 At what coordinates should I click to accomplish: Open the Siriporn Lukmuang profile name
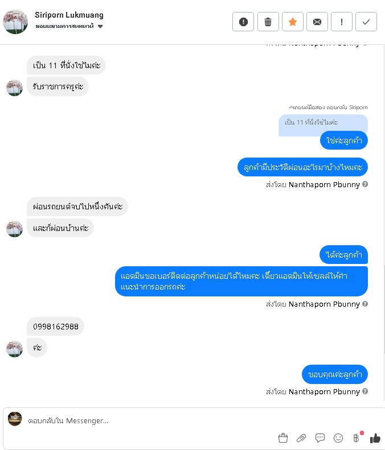coord(69,15)
